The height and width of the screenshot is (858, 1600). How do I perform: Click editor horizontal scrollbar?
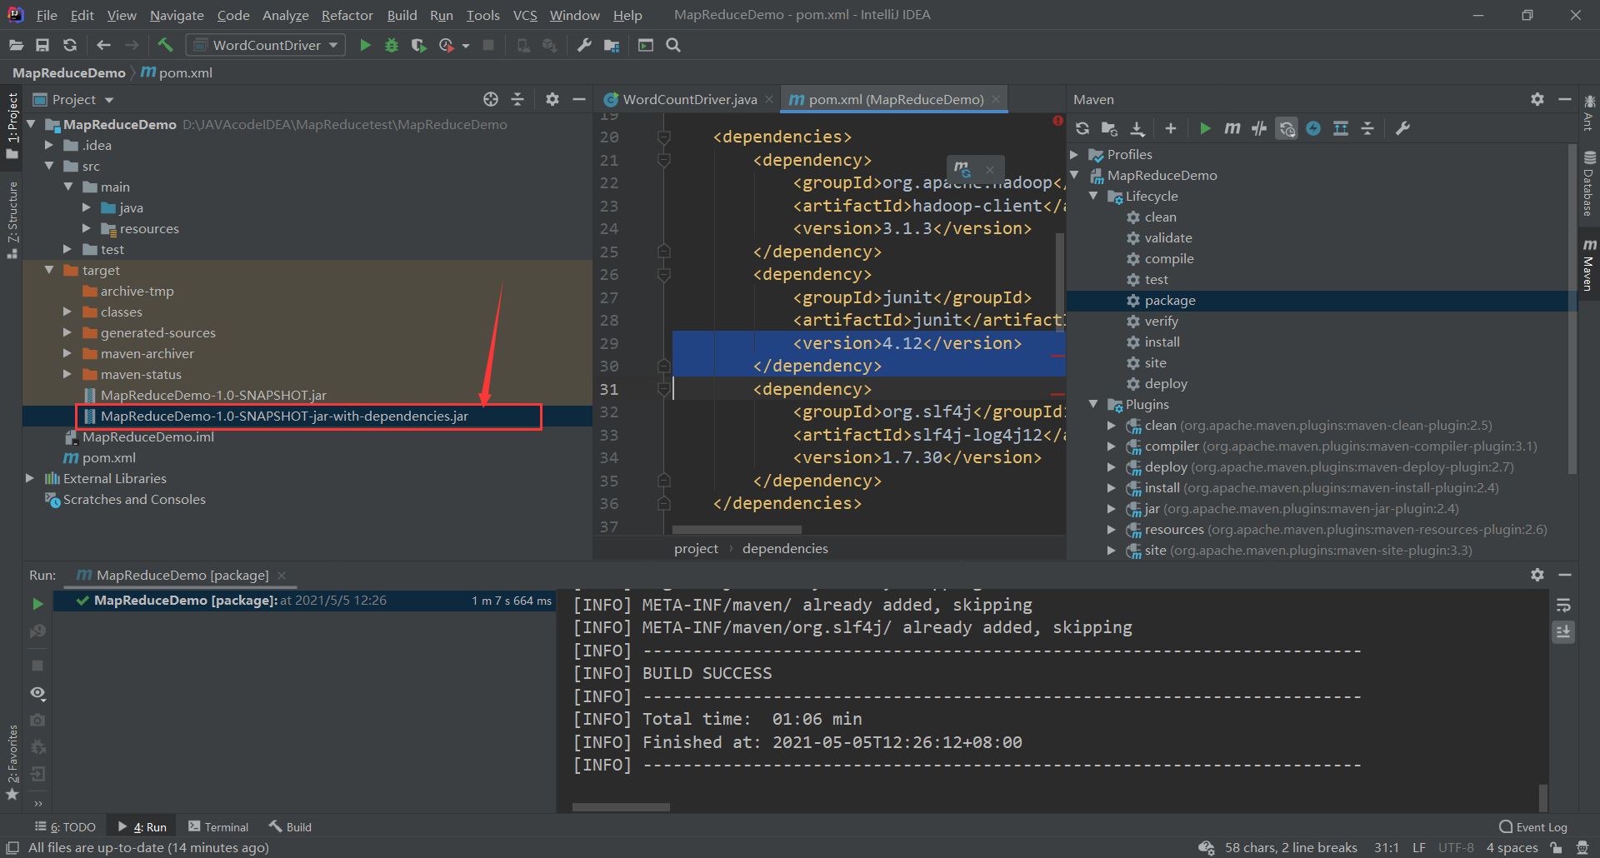(x=737, y=530)
